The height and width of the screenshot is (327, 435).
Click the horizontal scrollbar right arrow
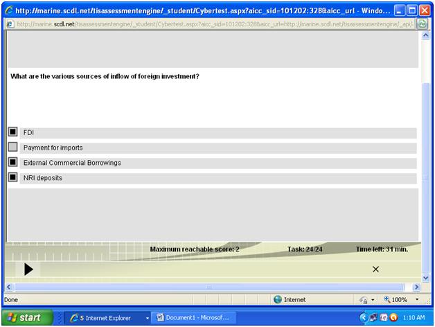(416, 287)
